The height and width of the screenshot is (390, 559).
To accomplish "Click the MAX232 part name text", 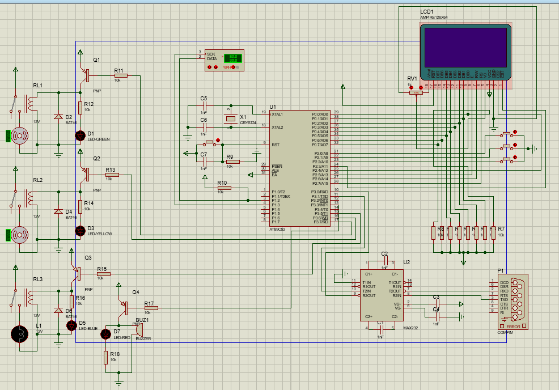I will pos(410,328).
